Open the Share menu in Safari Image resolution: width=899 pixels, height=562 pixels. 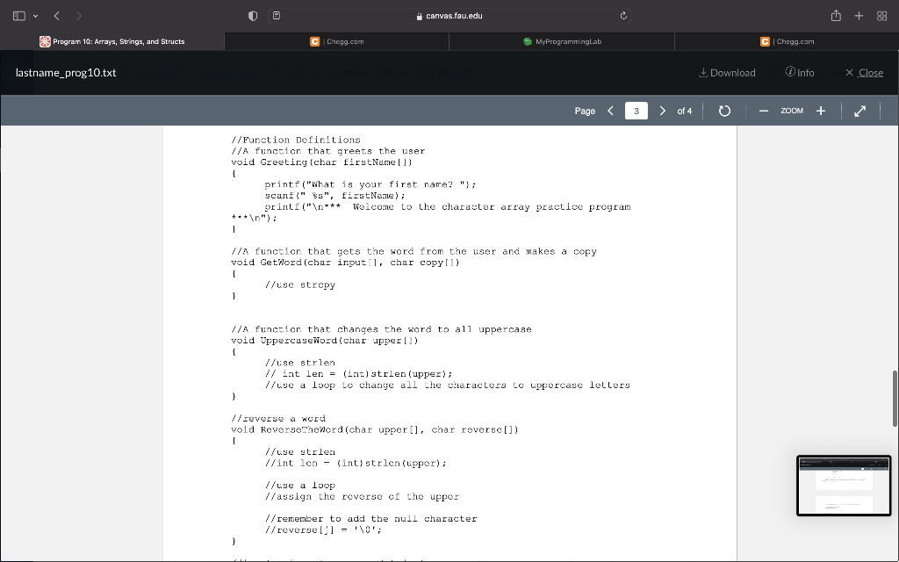tap(835, 15)
